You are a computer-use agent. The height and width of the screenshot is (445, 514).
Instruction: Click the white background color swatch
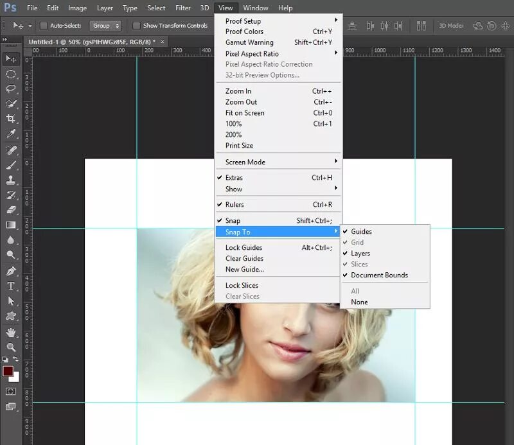15,378
